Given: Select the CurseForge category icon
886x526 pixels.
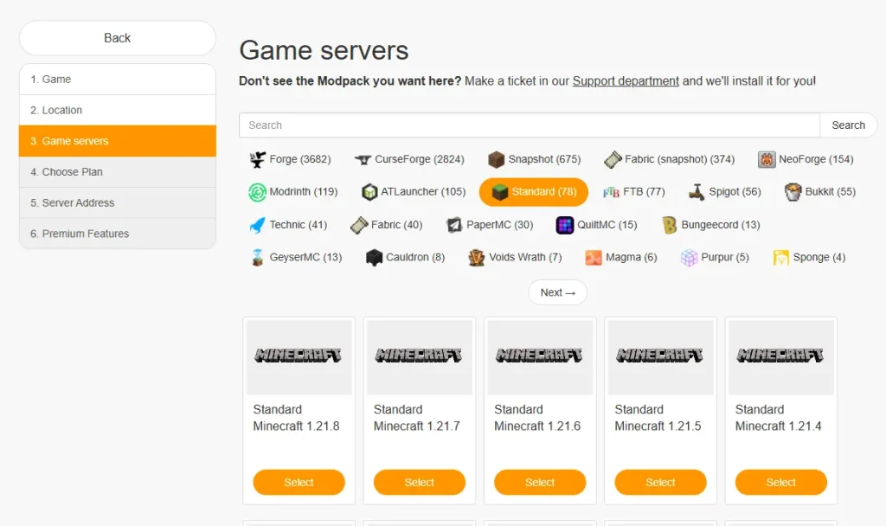Looking at the screenshot, I should 363,159.
